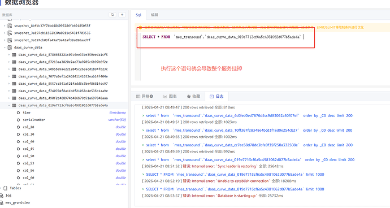The image size is (390, 208).
Task: Click the col_50 column circle icon
Action: click(19, 156)
